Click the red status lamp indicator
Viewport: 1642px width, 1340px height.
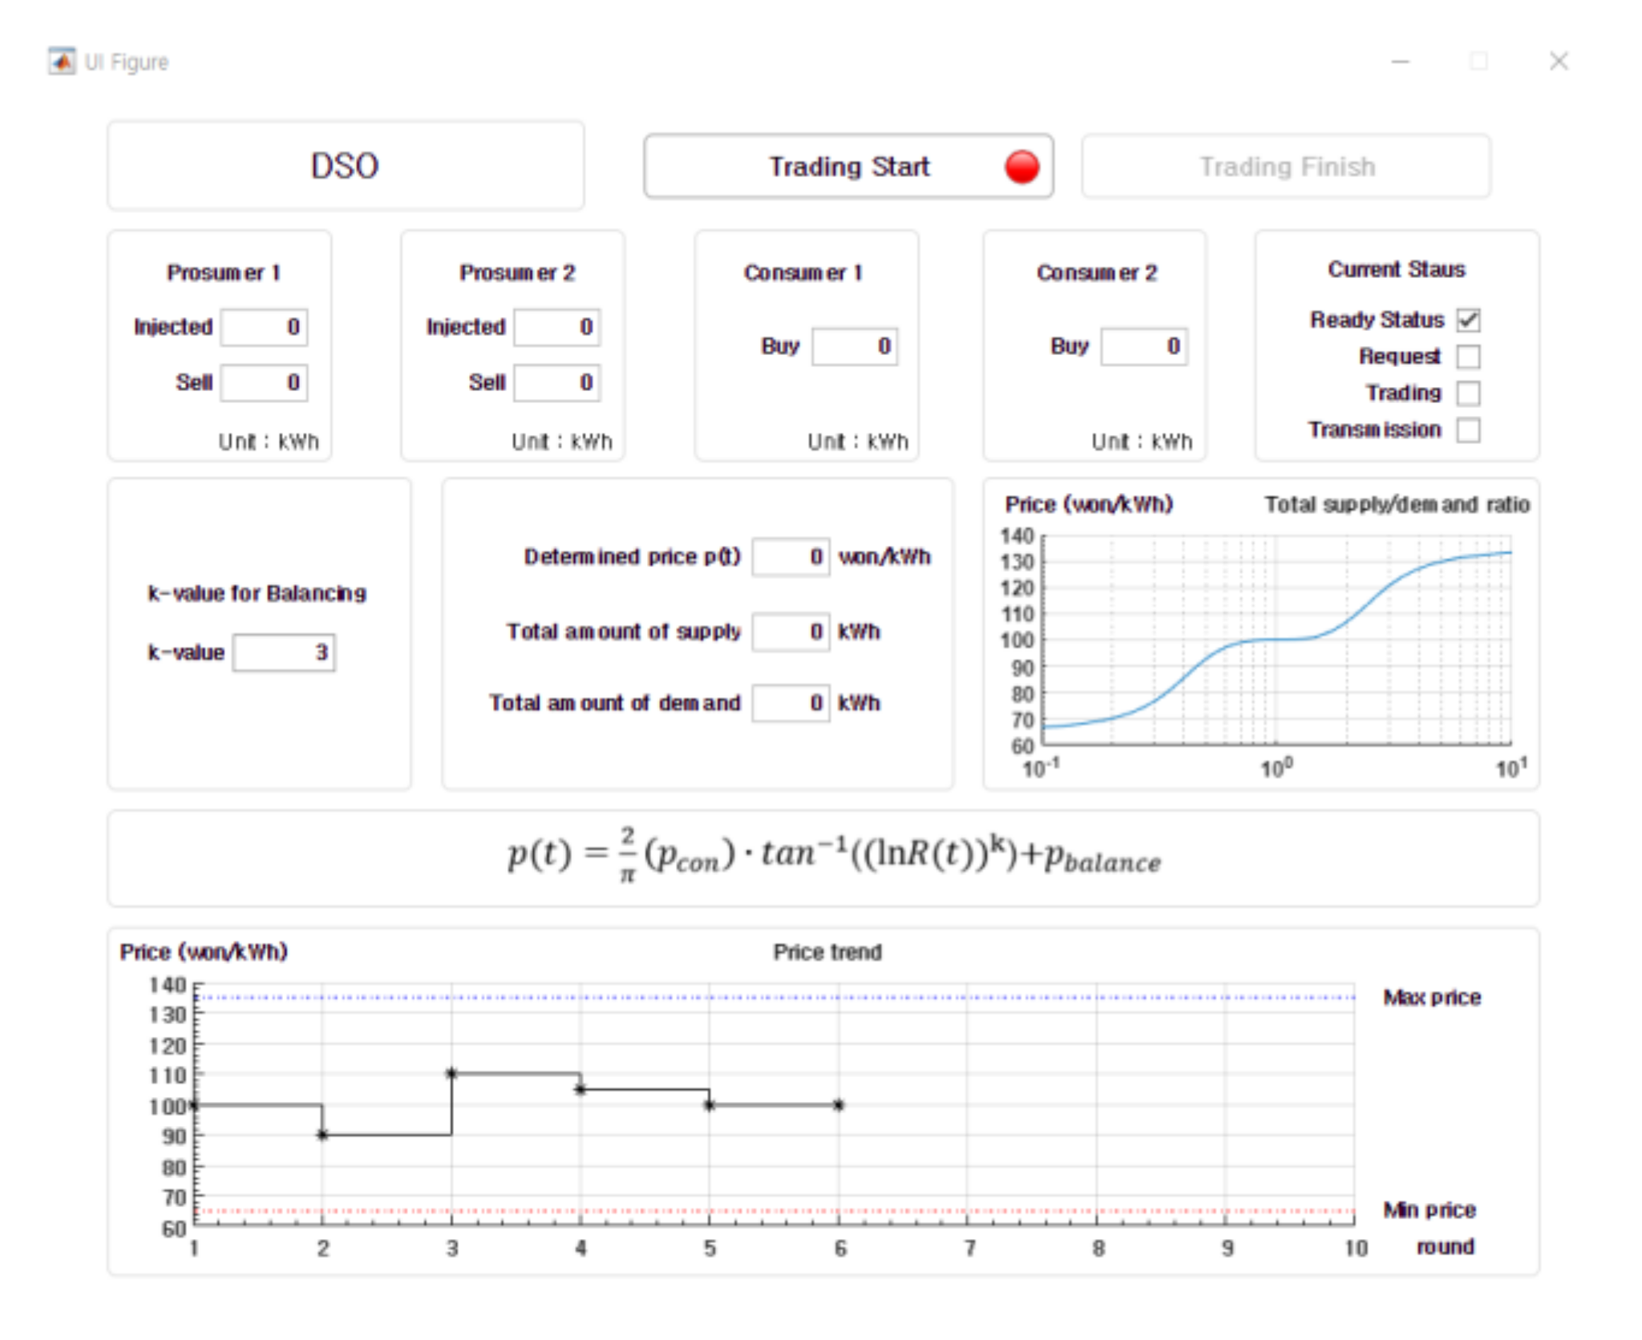1021,167
